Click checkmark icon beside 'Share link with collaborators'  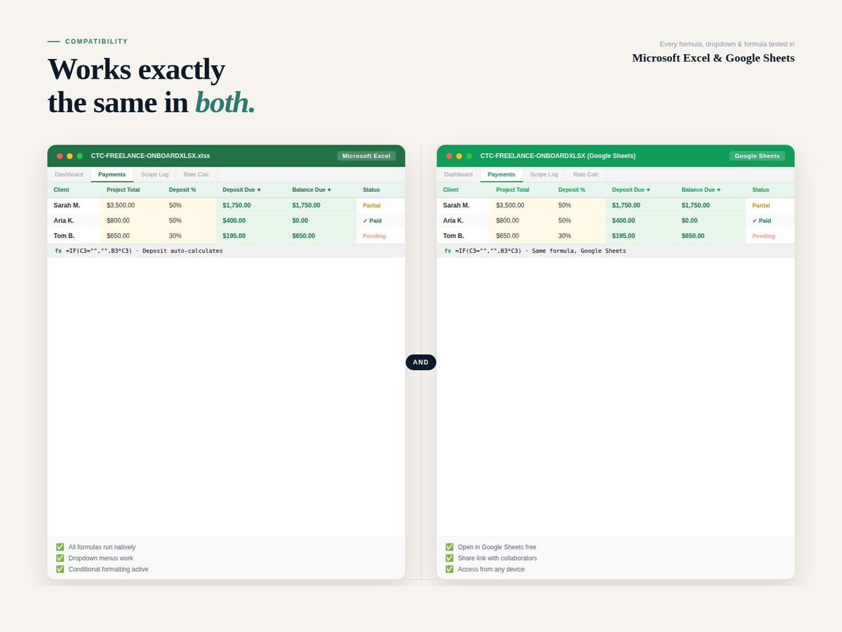tap(449, 558)
